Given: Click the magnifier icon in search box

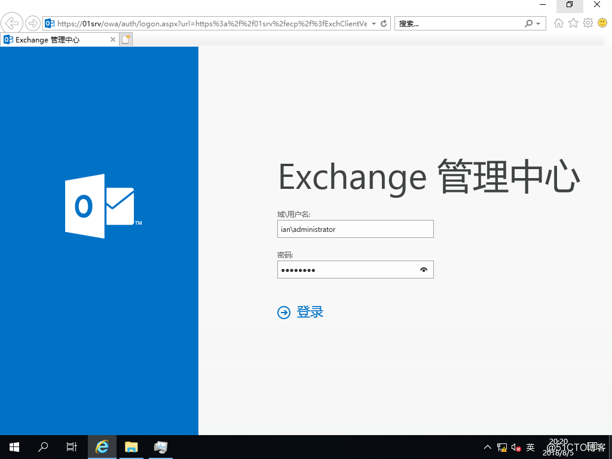Looking at the screenshot, I should click(x=528, y=24).
